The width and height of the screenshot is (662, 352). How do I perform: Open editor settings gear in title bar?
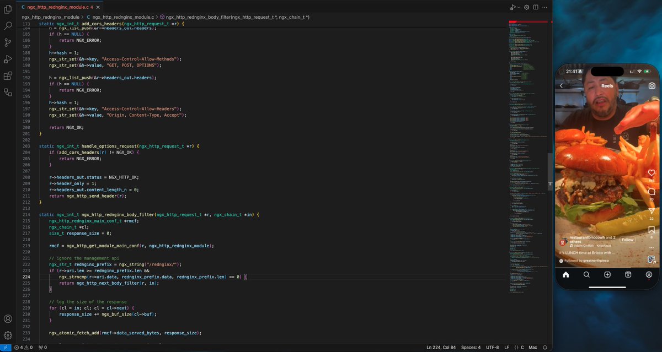click(526, 7)
